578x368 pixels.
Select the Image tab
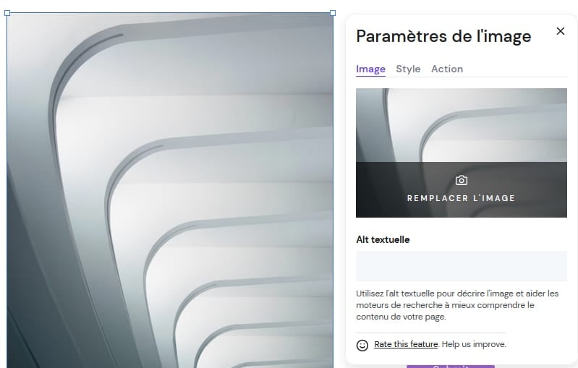[x=370, y=69]
